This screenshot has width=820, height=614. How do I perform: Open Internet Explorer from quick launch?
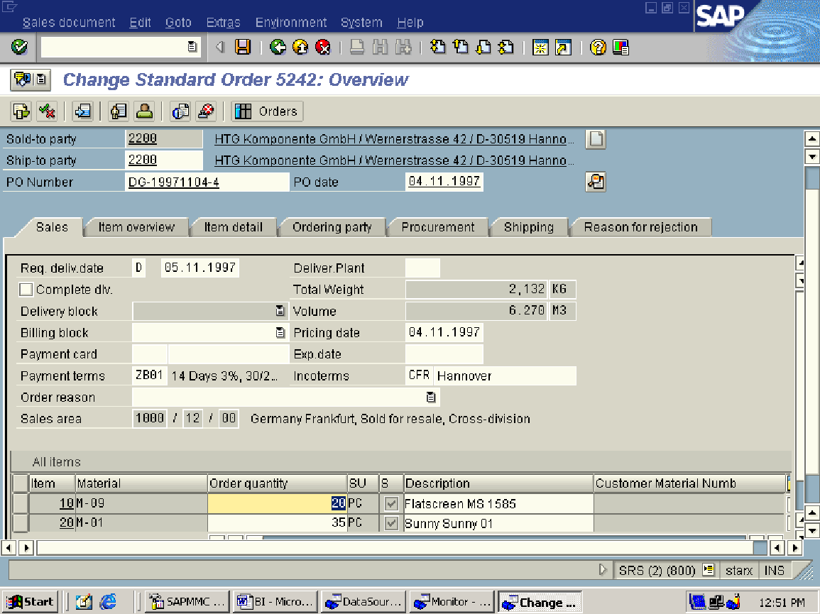coord(108,602)
